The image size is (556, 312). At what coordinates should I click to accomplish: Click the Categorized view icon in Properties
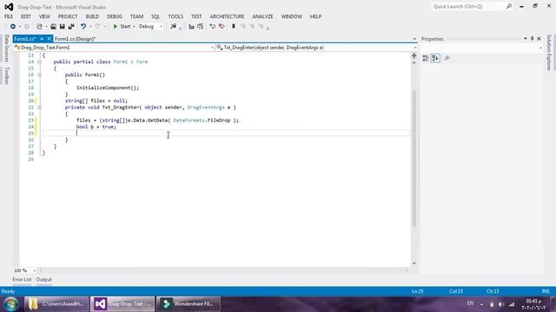tap(426, 58)
